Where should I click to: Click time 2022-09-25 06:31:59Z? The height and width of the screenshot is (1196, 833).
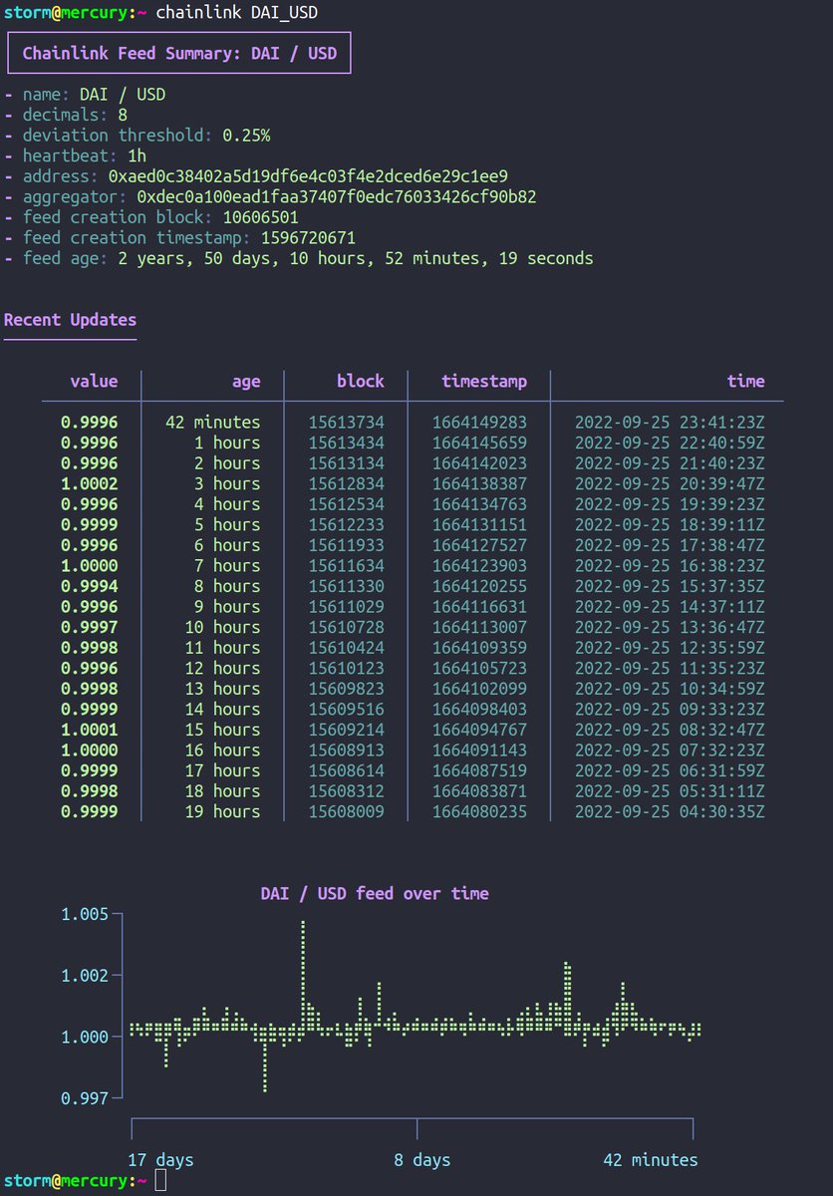[x=670, y=770]
